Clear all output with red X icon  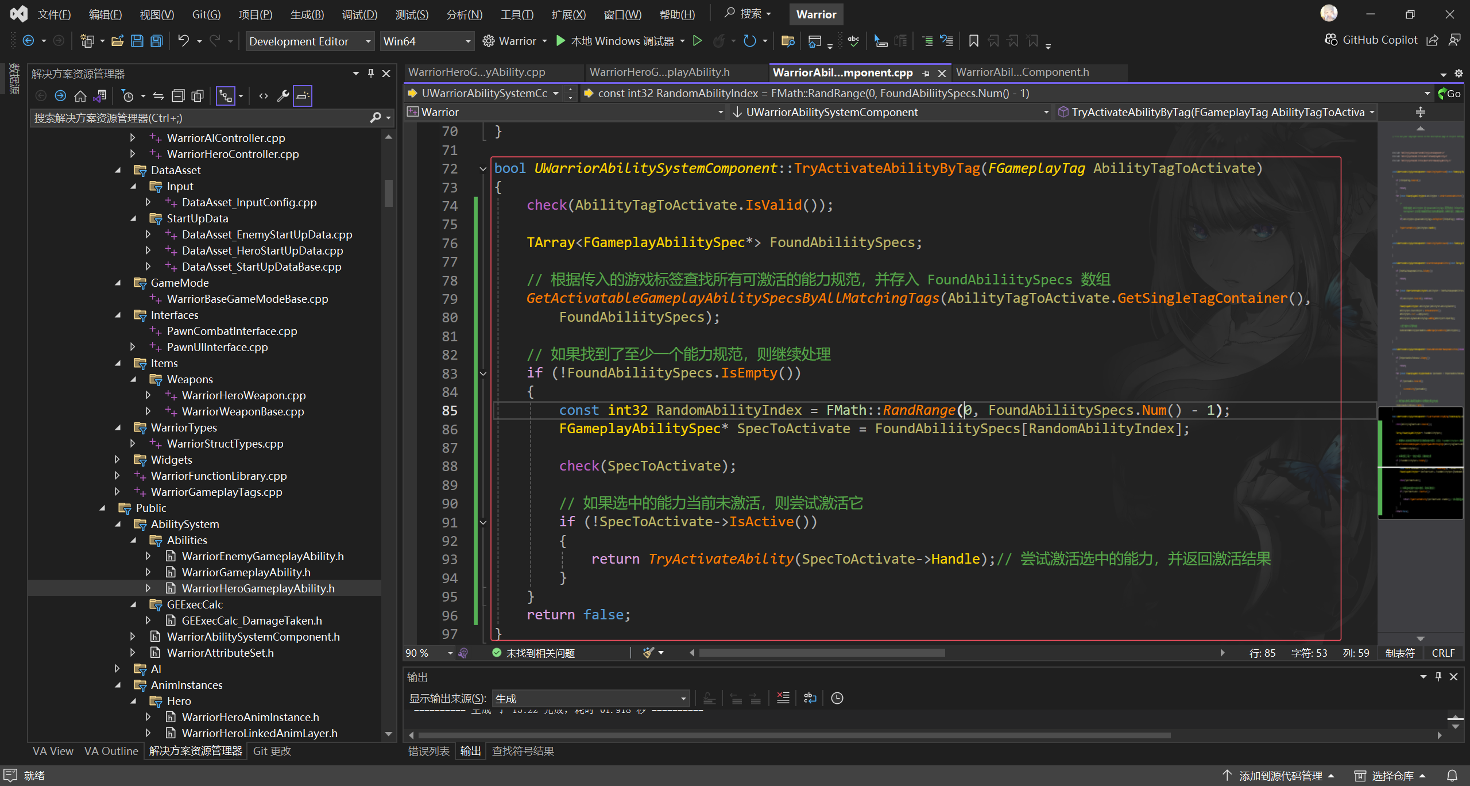[x=783, y=698]
